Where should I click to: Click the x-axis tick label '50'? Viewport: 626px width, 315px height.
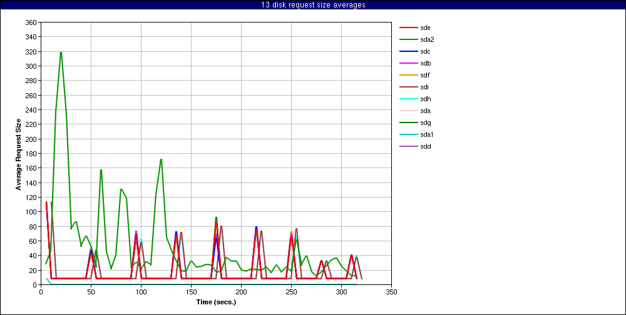91,292
